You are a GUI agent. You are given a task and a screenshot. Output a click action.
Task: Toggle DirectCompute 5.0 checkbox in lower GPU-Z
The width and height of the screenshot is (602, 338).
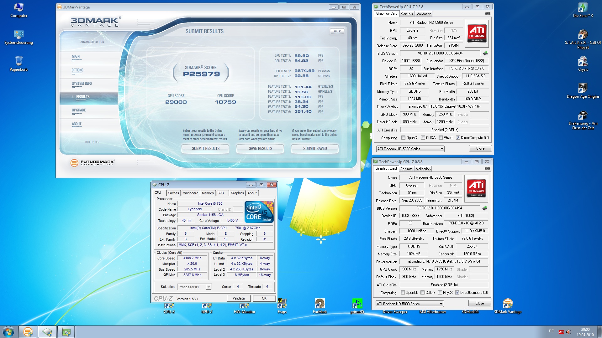pos(457,293)
